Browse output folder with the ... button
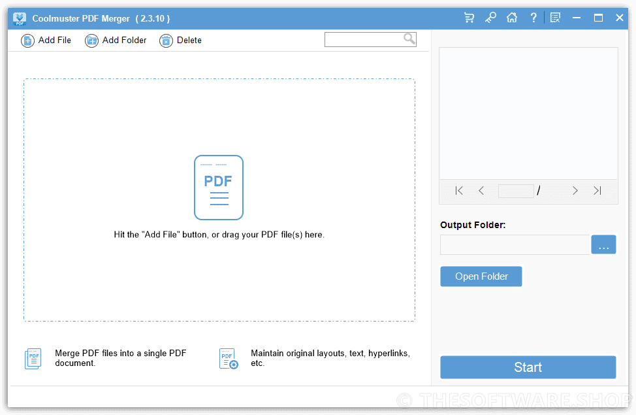 (603, 244)
